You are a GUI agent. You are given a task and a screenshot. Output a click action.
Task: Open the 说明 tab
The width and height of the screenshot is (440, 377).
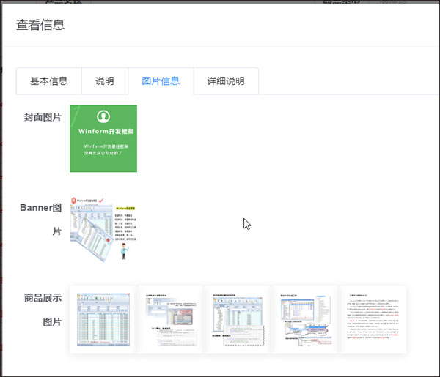105,81
